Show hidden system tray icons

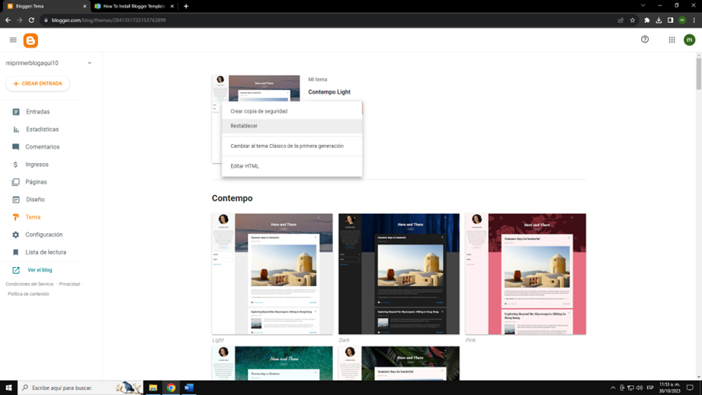click(x=613, y=388)
